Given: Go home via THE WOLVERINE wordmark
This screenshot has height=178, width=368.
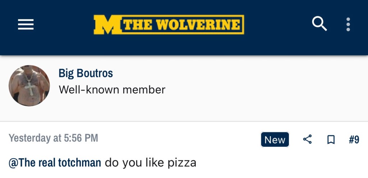Looking at the screenshot, I should pos(182,24).
